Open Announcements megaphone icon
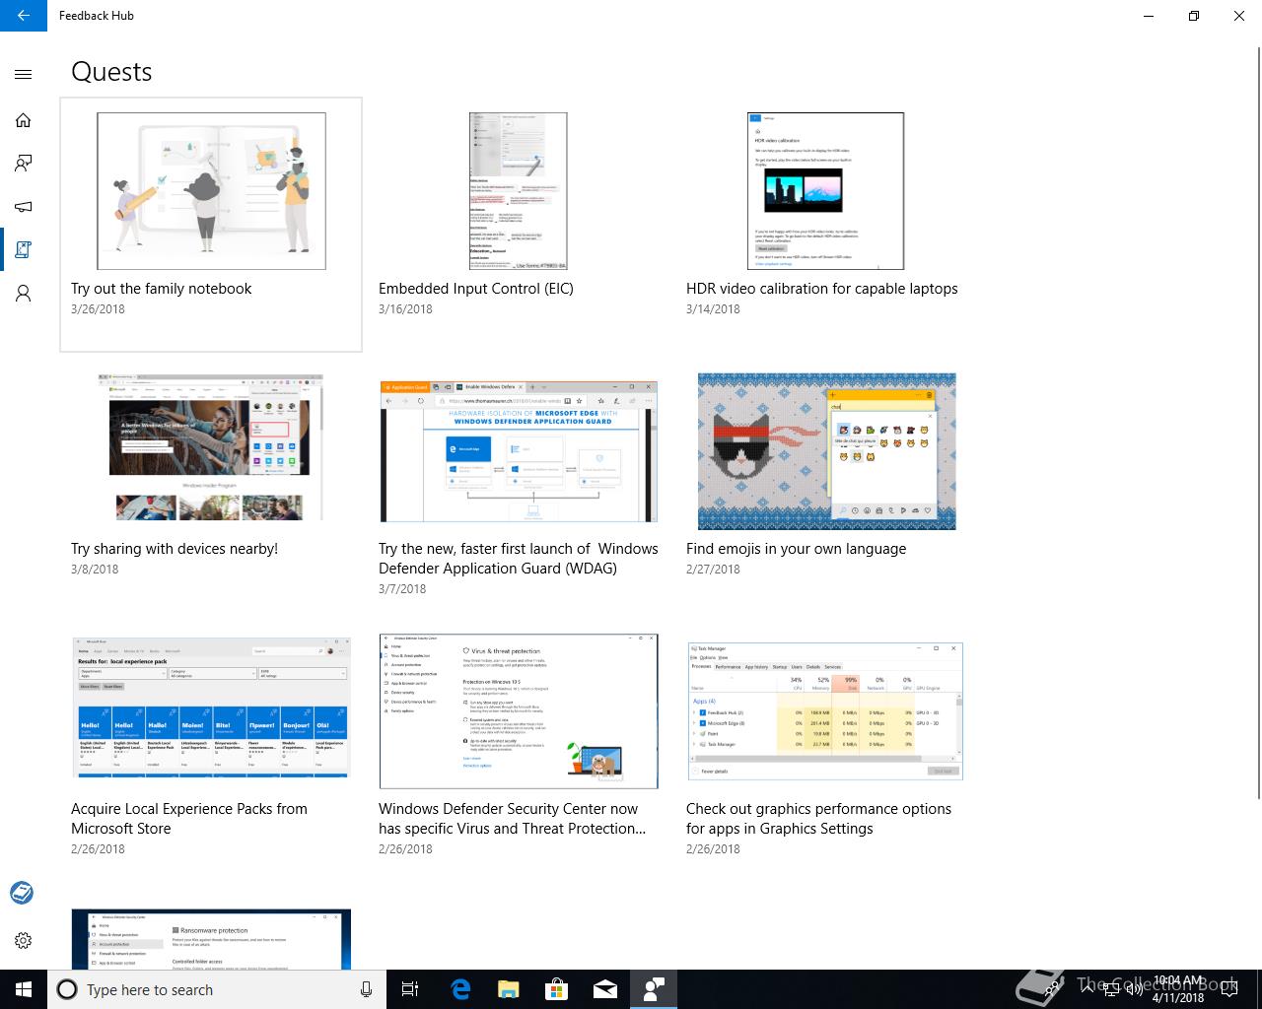The height and width of the screenshot is (1009, 1262). (24, 207)
